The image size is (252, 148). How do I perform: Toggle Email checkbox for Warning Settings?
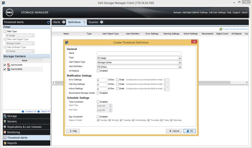click(117, 84)
